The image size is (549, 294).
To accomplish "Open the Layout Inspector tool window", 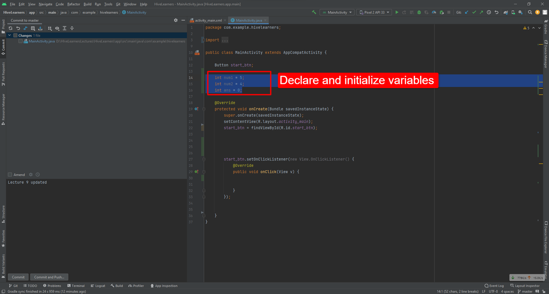I will (525, 286).
